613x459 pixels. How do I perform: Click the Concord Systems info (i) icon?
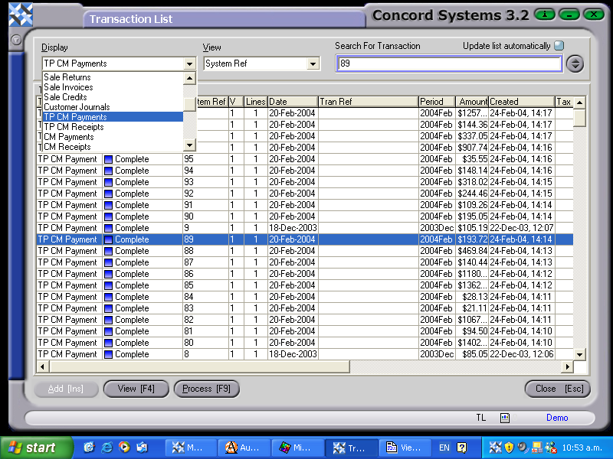point(544,14)
